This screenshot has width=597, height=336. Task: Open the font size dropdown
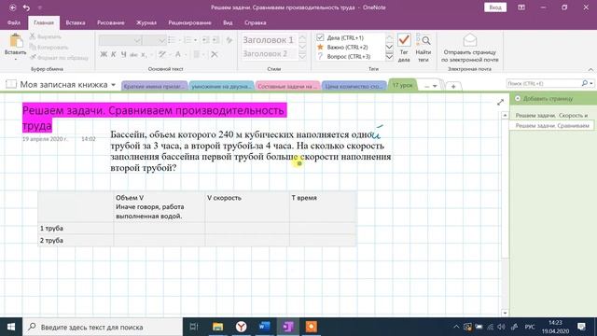pyautogui.click(x=161, y=40)
